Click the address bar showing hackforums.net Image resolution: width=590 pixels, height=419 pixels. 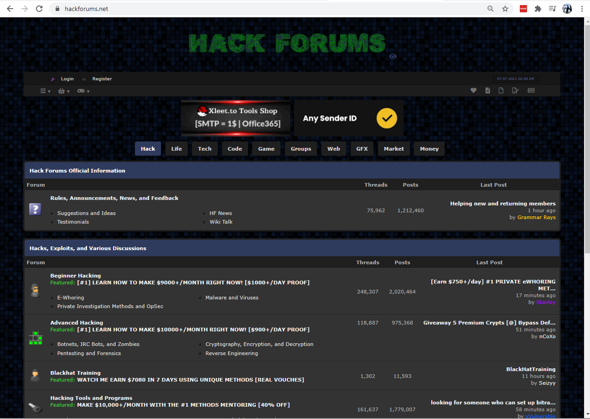[x=274, y=9]
